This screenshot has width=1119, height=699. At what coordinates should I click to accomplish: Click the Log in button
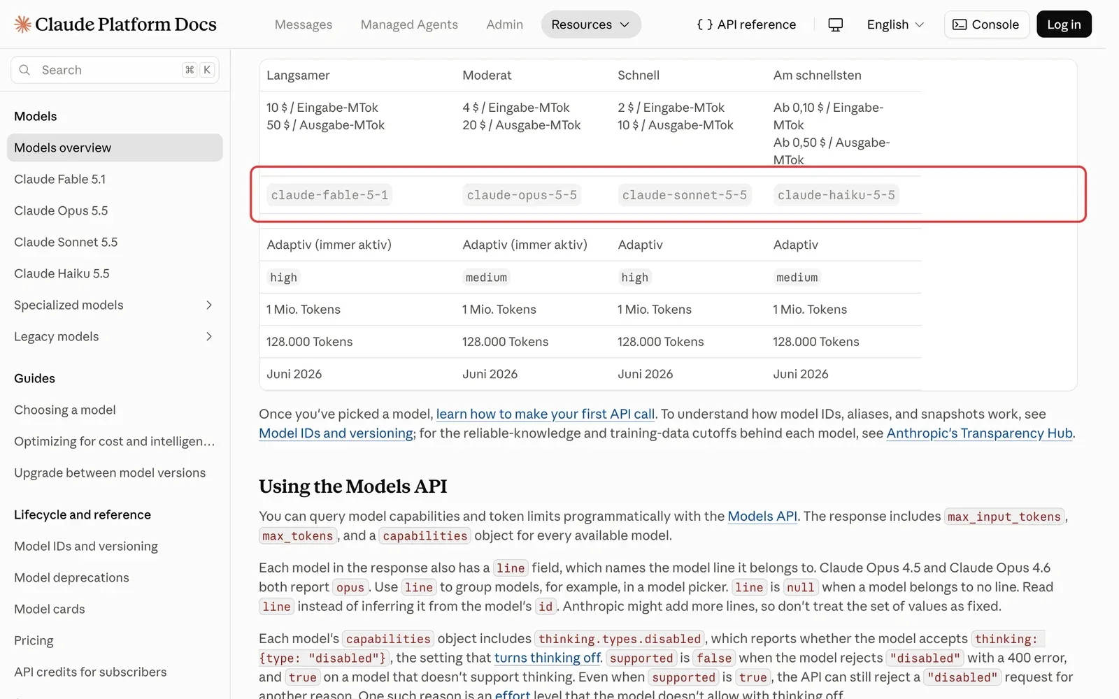pyautogui.click(x=1064, y=24)
